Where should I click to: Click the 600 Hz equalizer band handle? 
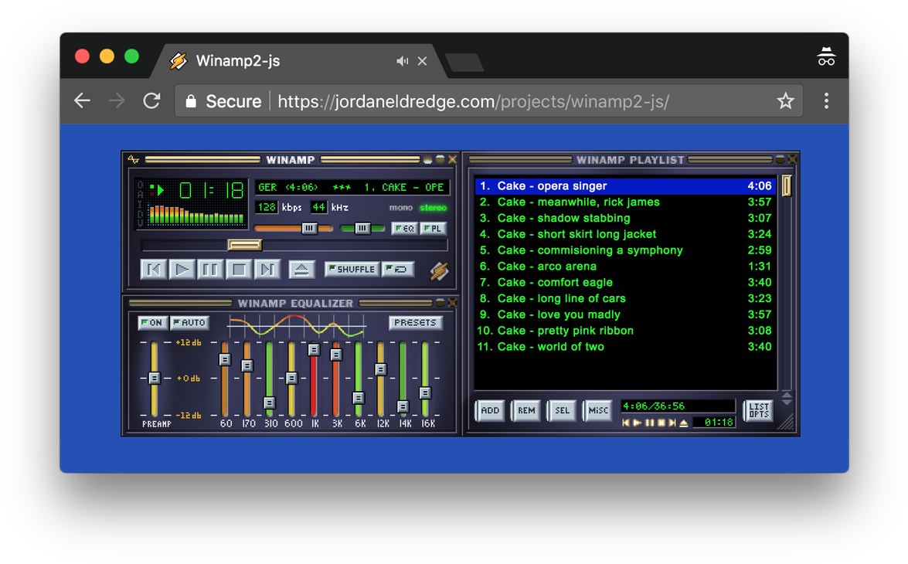point(292,378)
